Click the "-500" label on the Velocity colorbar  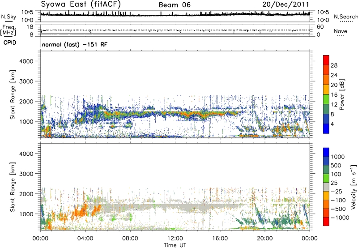click(x=338, y=209)
